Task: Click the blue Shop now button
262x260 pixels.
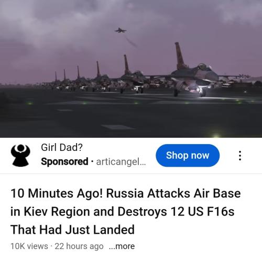Action: coord(188,155)
